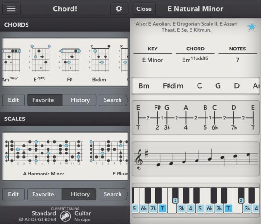Tap the Em11add#5 chord value
This screenshot has height=224, width=261.
(x=195, y=59)
